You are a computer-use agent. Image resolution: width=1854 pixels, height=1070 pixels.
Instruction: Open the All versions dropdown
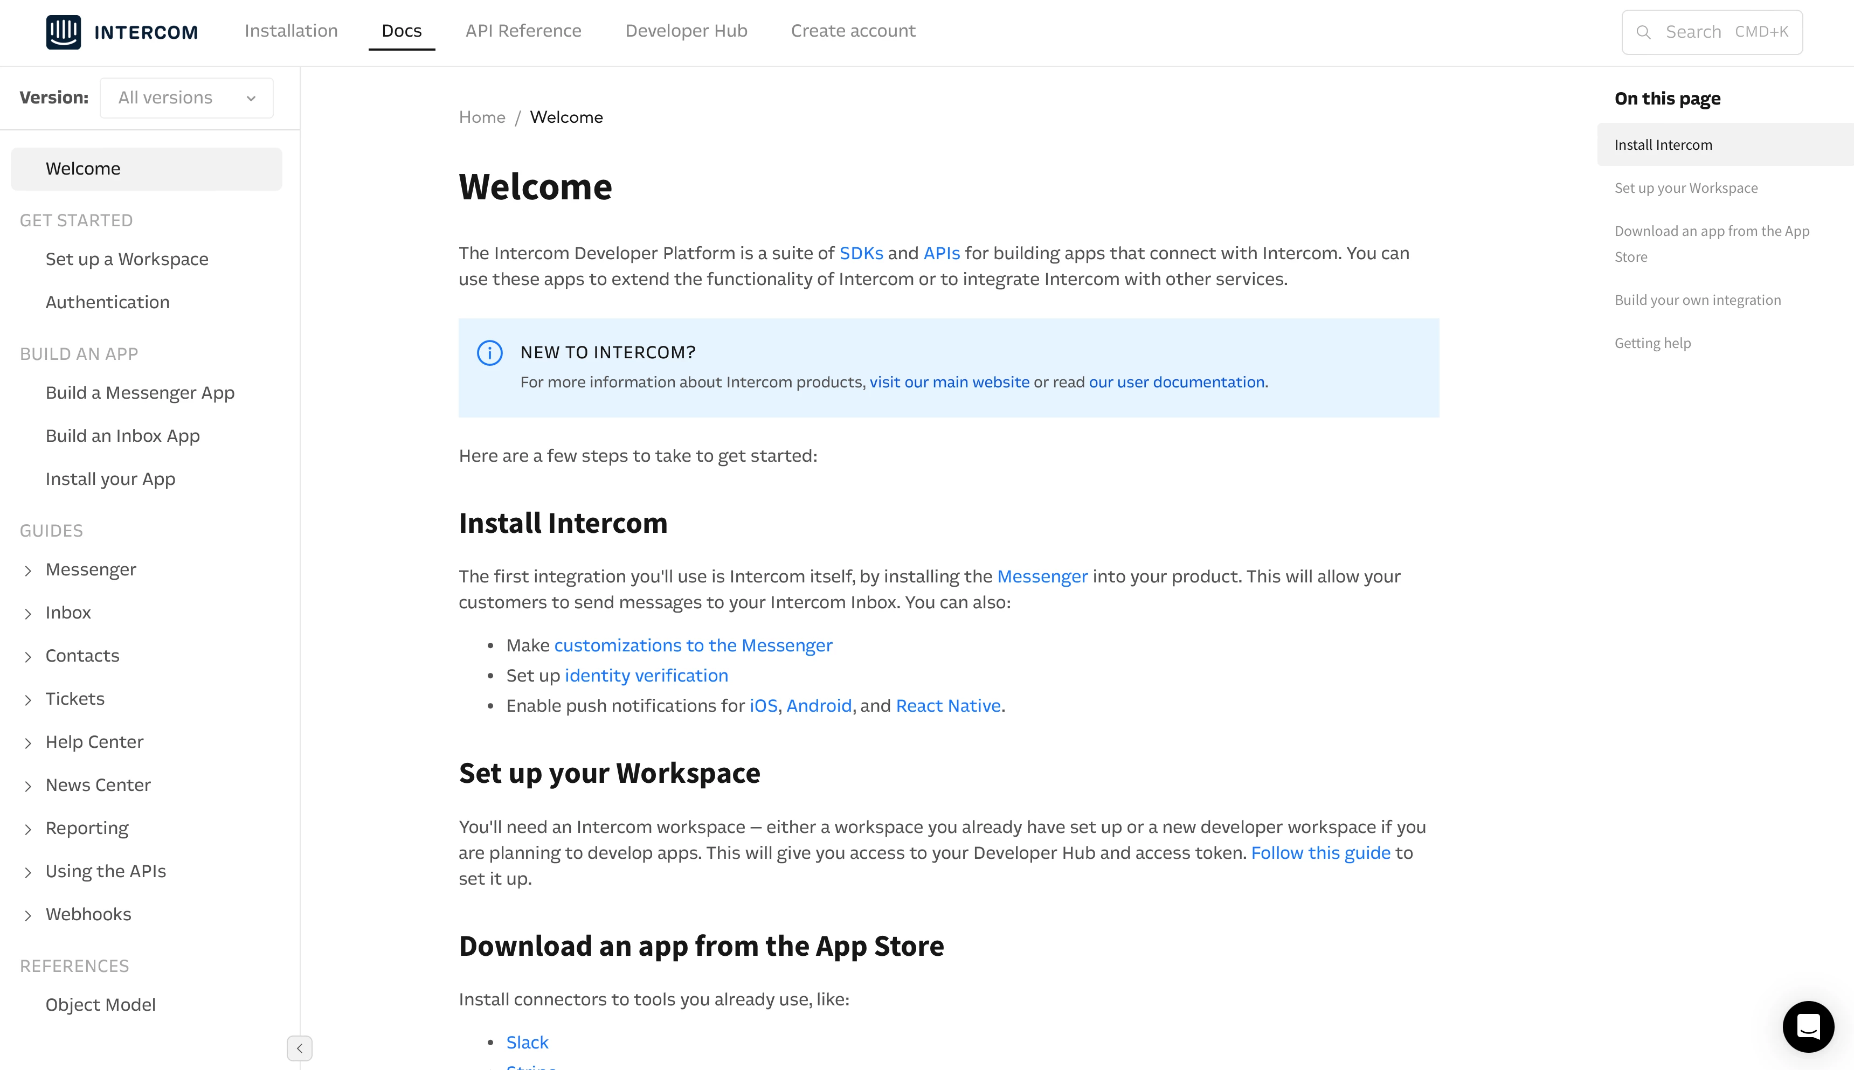186,98
